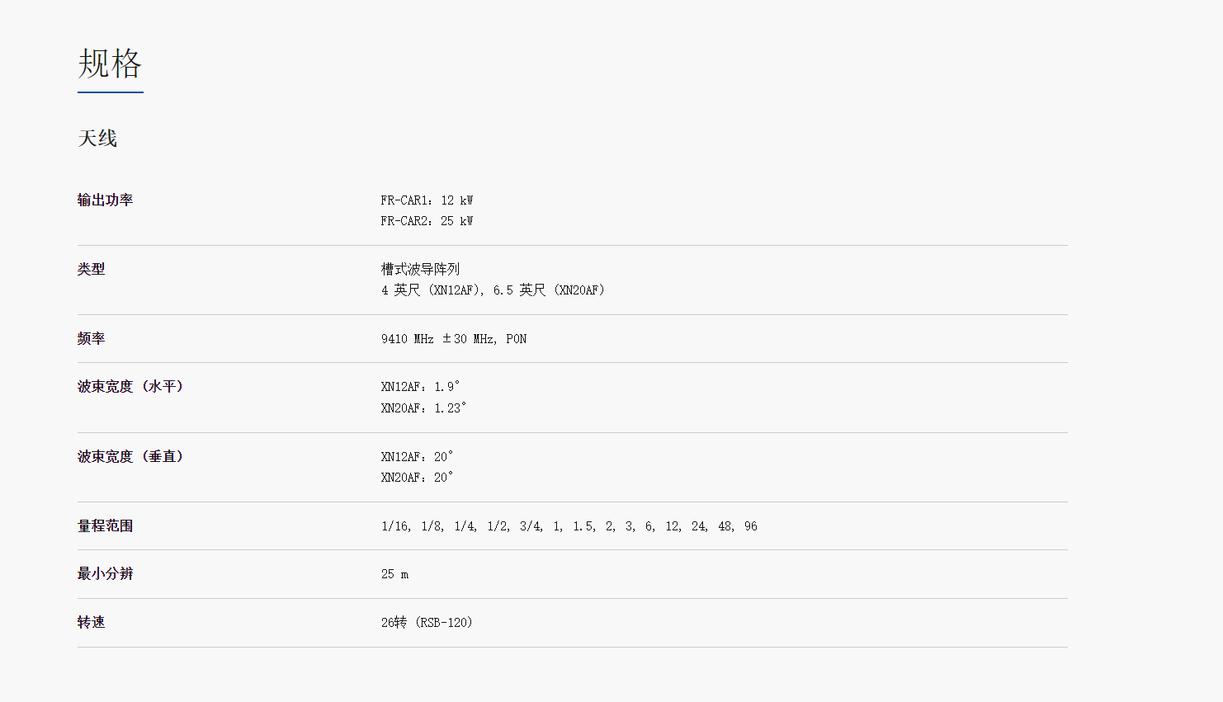
Task: Select the 最小分辨 row label
Action: 105,573
